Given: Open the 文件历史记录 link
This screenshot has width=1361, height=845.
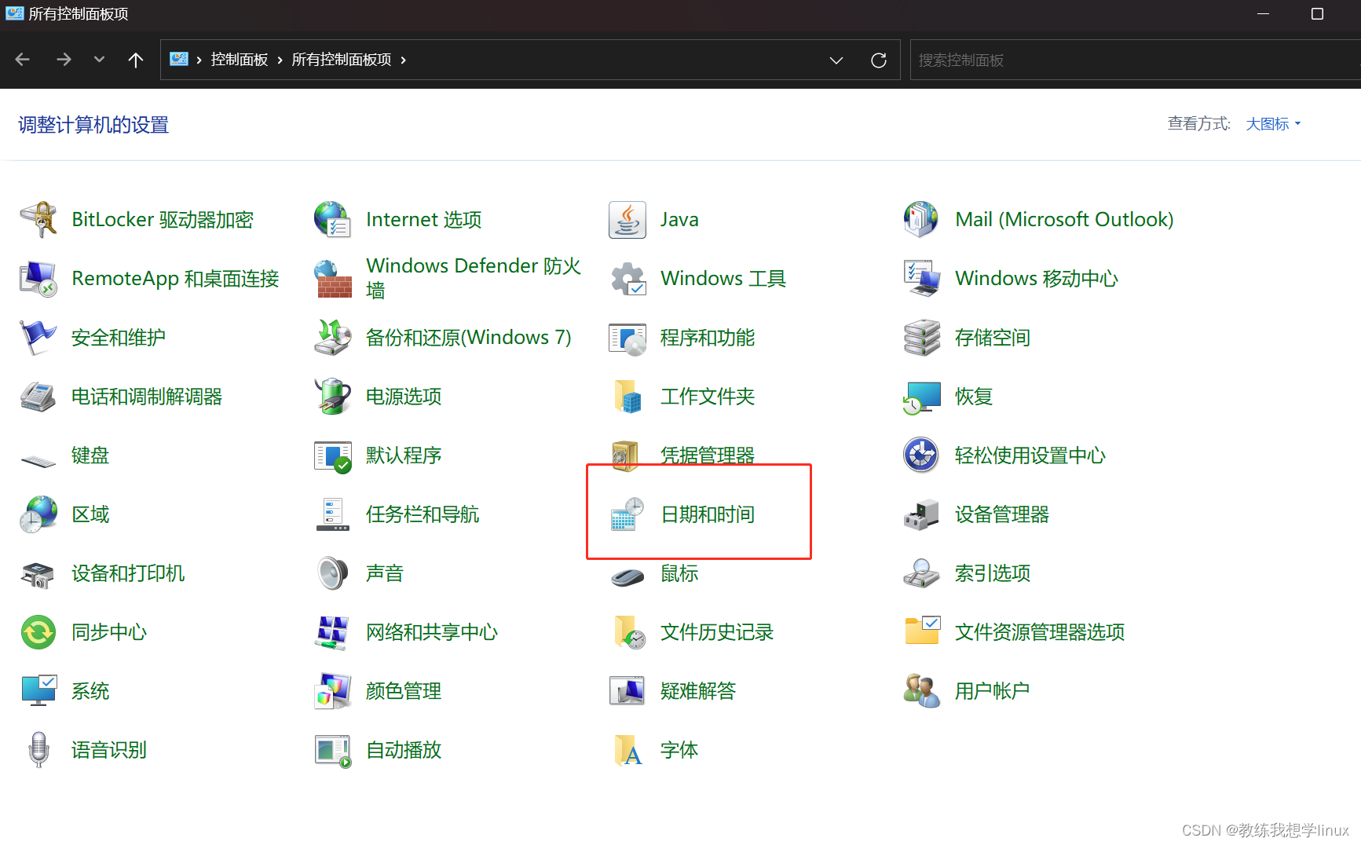Looking at the screenshot, I should pyautogui.click(x=717, y=632).
